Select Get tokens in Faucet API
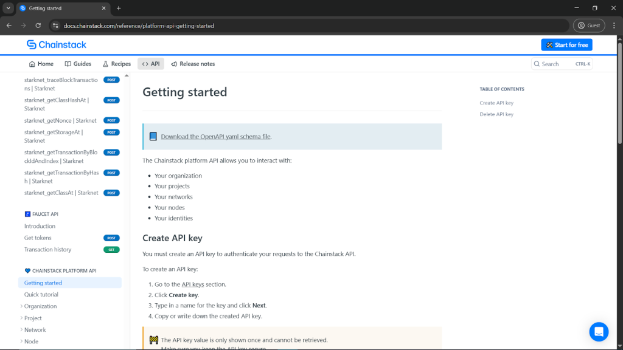Viewport: 623px width, 350px height. (x=38, y=238)
